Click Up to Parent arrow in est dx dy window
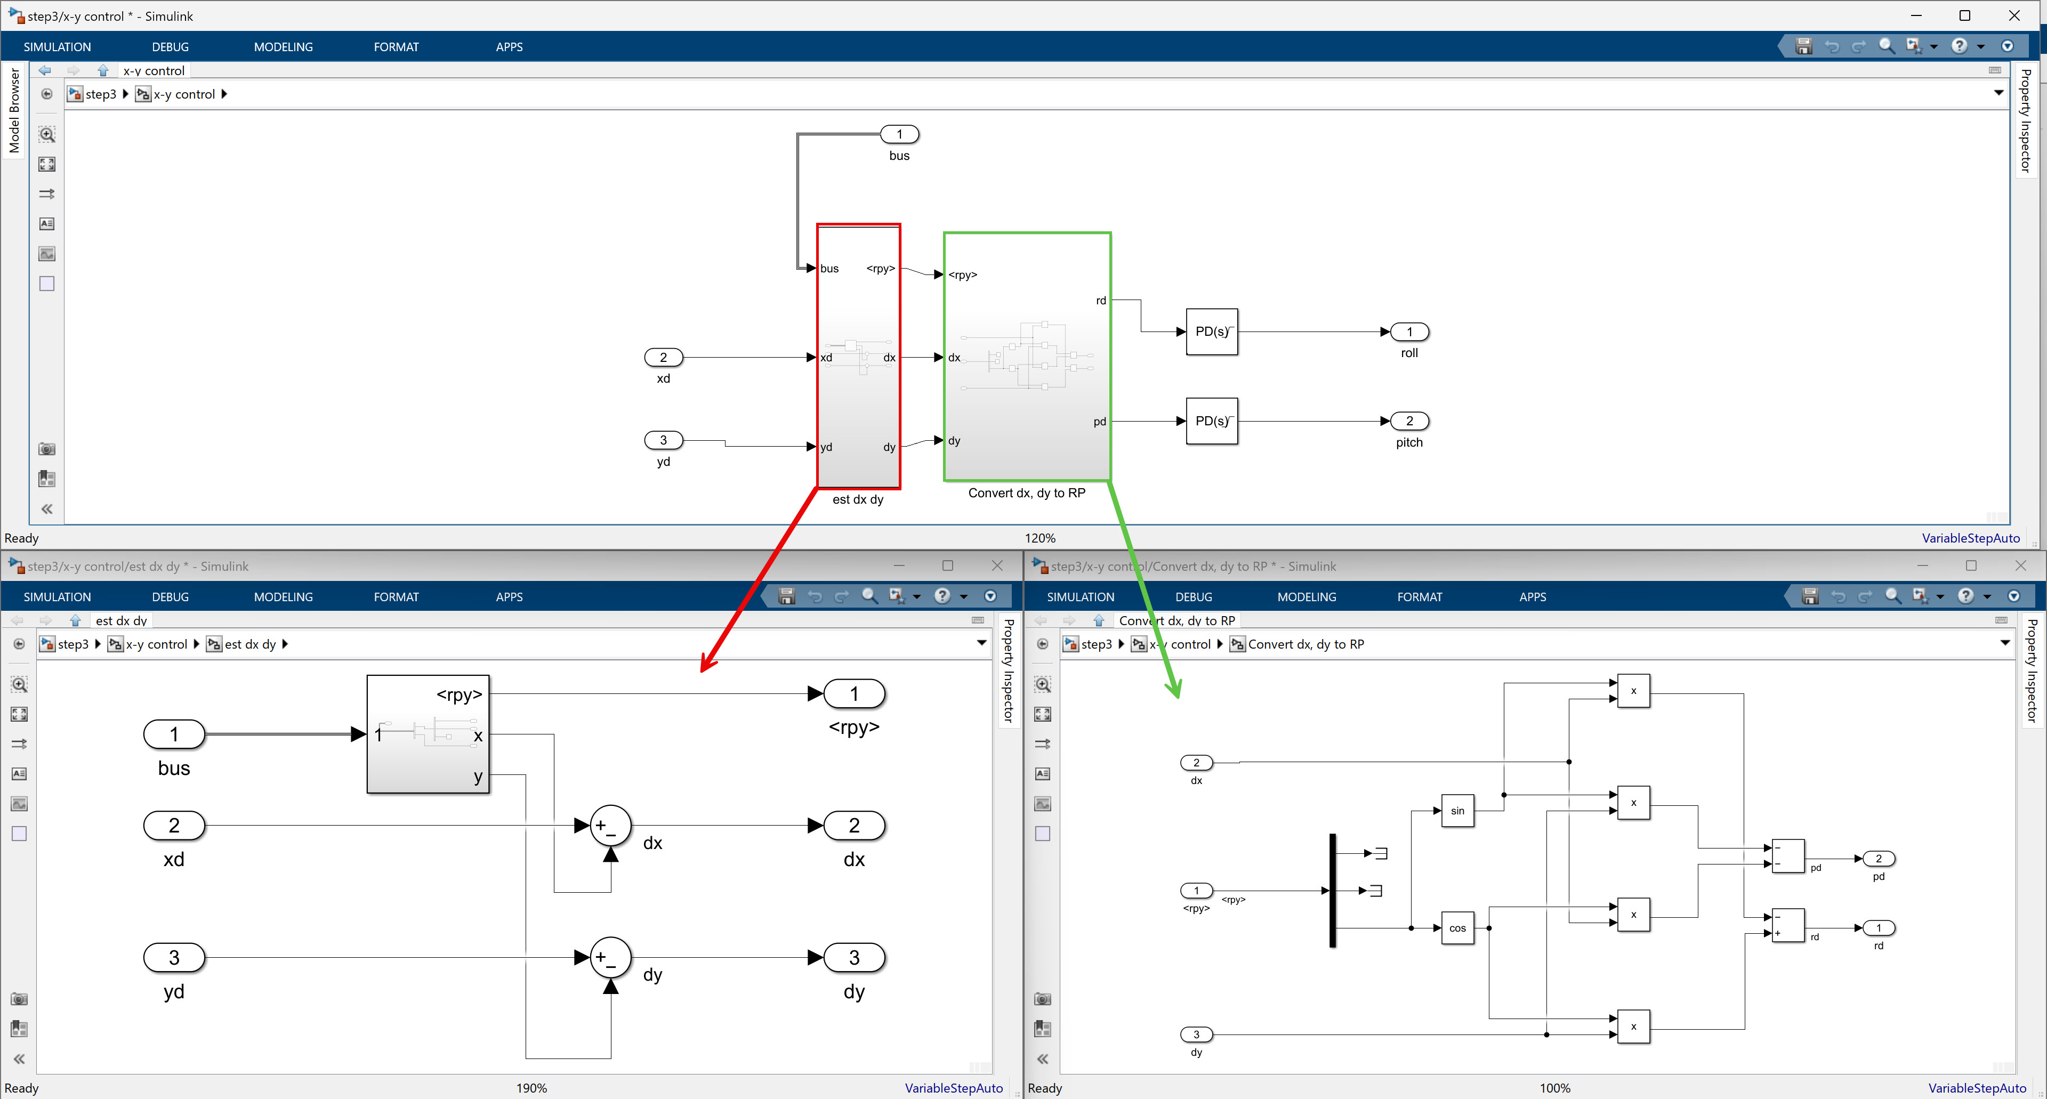This screenshot has width=2047, height=1099. [75, 620]
